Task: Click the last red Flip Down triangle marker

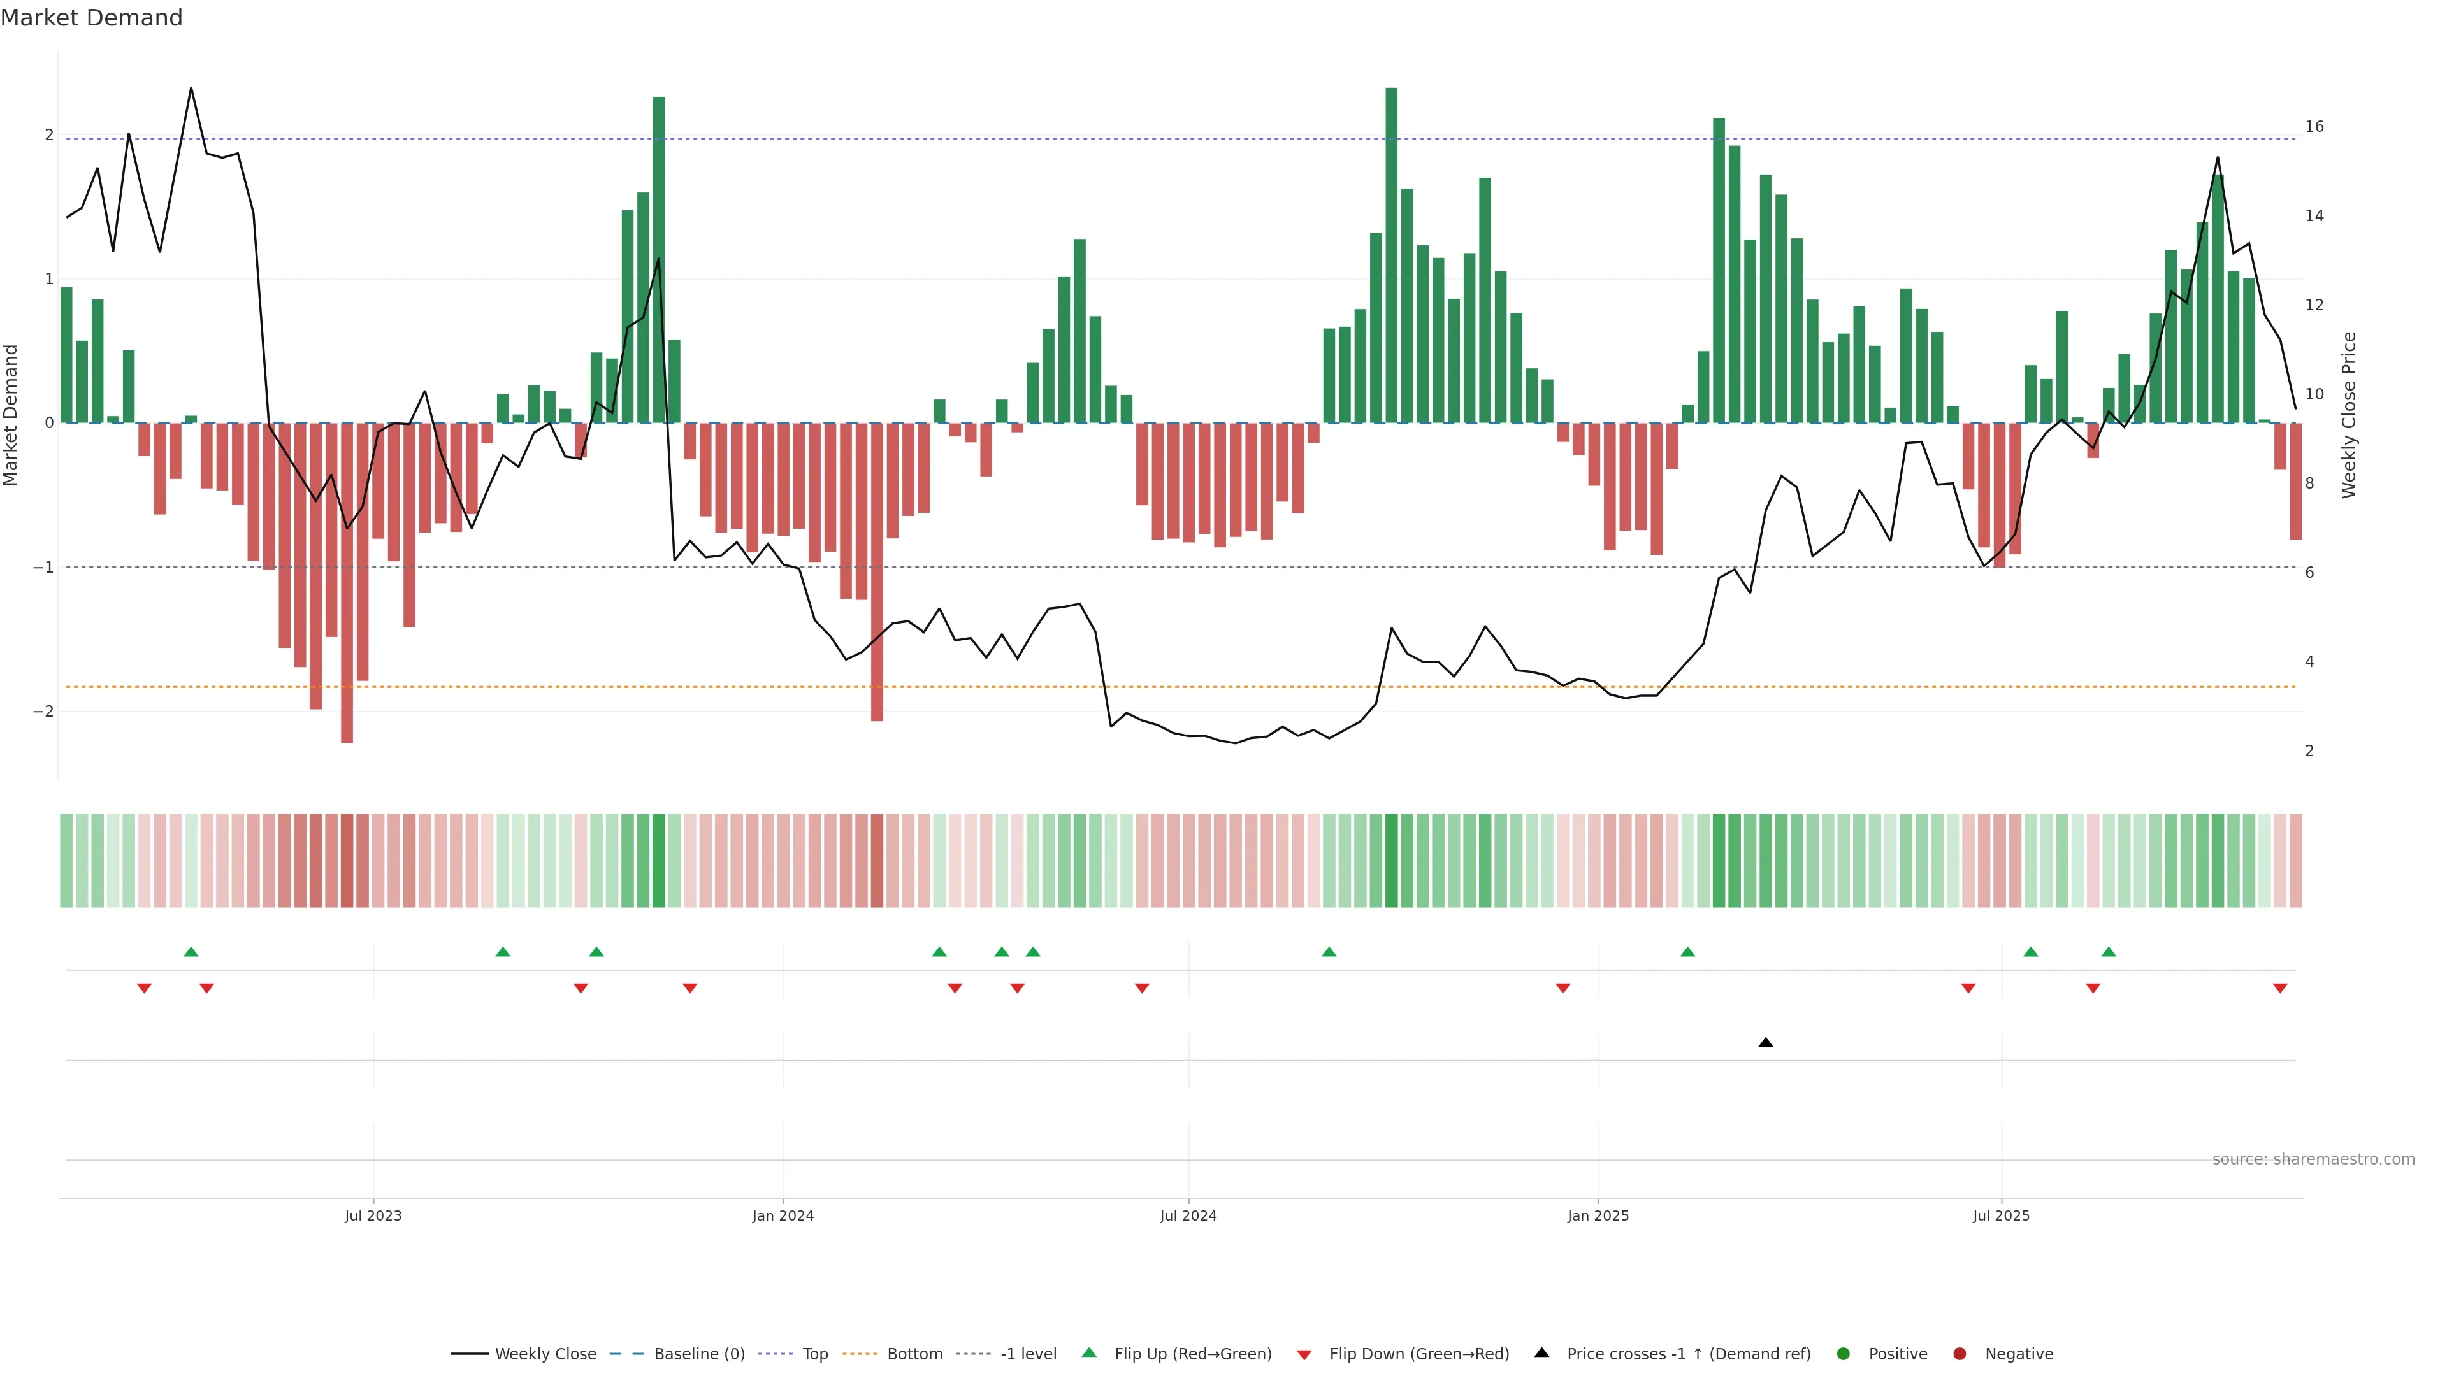Action: (x=2280, y=989)
